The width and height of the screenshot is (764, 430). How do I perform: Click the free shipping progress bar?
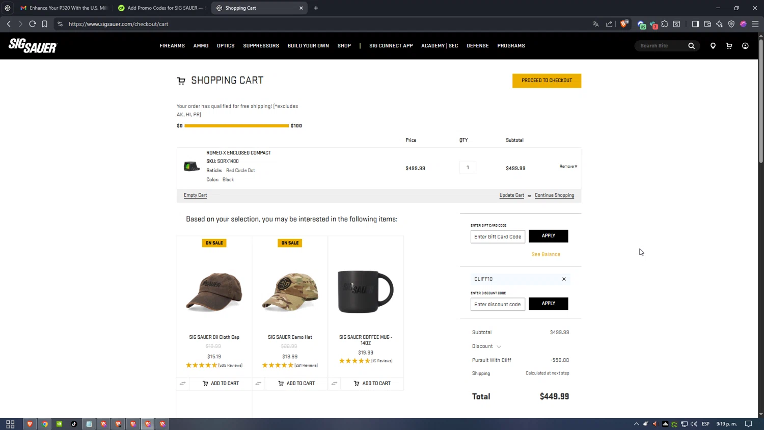[236, 126]
